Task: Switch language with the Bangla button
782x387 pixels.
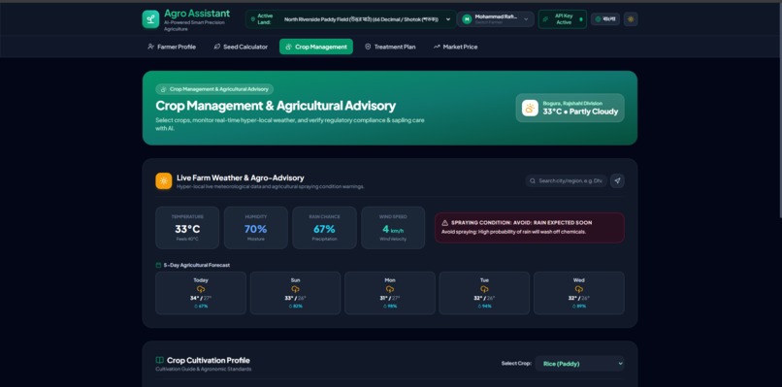Action: 605,19
